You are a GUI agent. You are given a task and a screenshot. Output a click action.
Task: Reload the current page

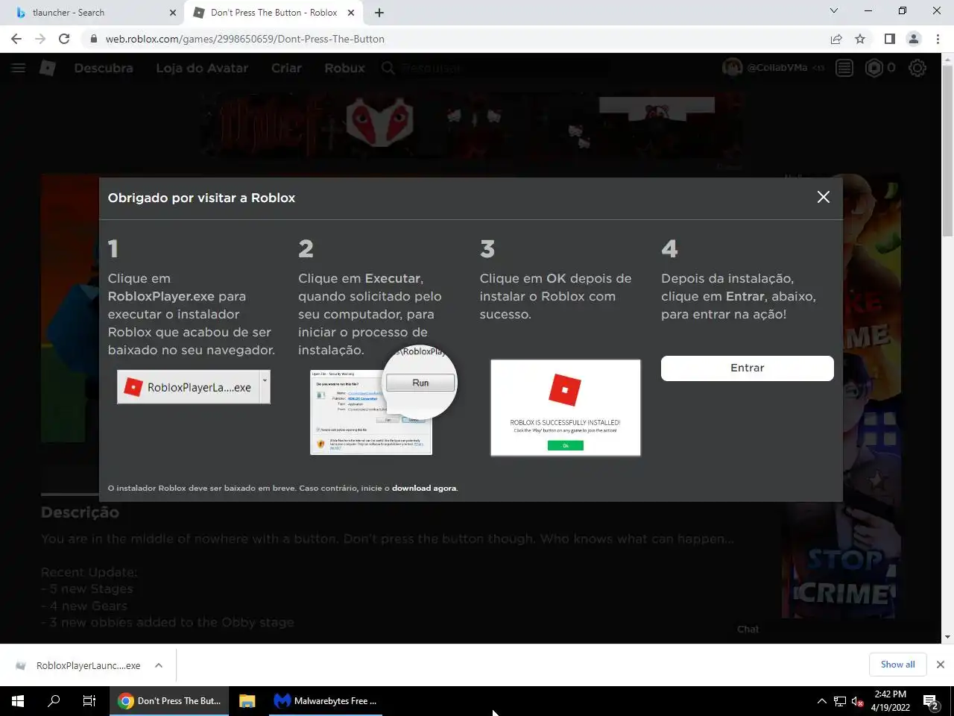coord(64,39)
